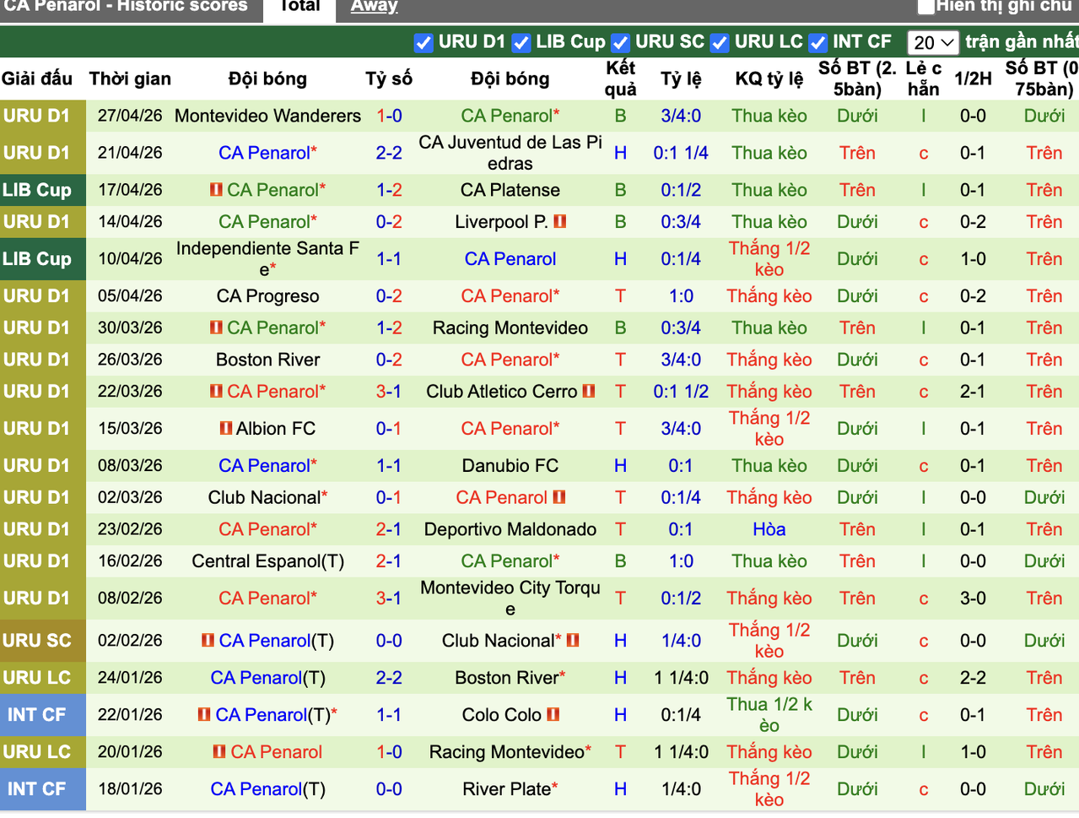Screen dimensions: 1079x818
Task: Click the 3-1 score versus Club Atletico Cerro
Action: (389, 393)
